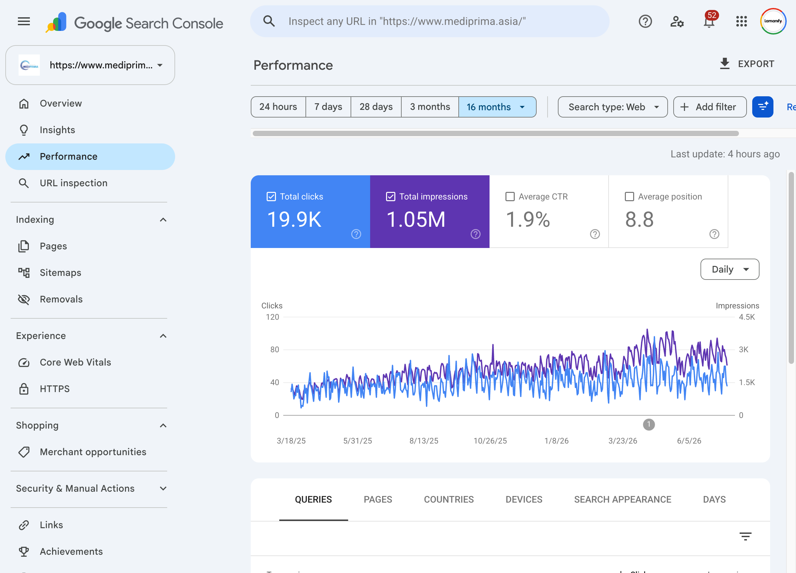The width and height of the screenshot is (796, 573).
Task: Click the blue AI filter sparkle button
Action: click(763, 107)
